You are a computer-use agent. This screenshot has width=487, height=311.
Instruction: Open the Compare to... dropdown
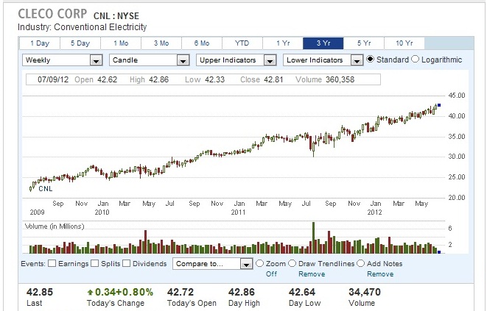tap(213, 264)
